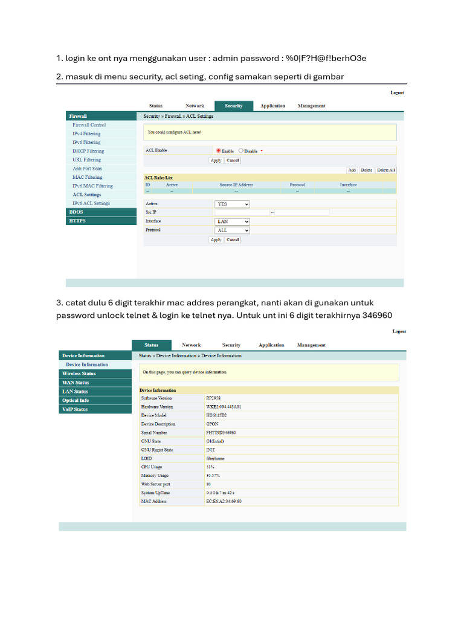Click the Software Version value RP2958
Screen dimensions: 464x619
[x=213, y=398]
